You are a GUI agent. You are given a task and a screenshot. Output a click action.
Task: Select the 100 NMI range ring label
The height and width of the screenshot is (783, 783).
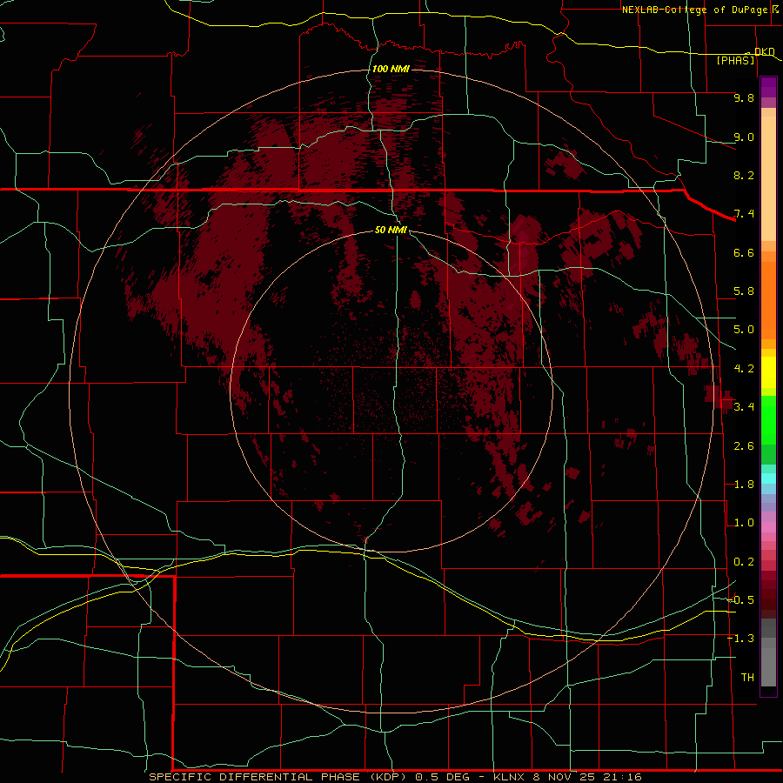(x=391, y=69)
